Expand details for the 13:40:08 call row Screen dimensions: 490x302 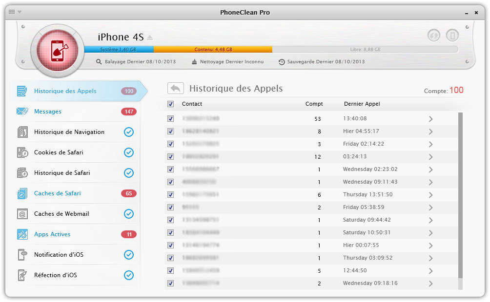point(430,119)
